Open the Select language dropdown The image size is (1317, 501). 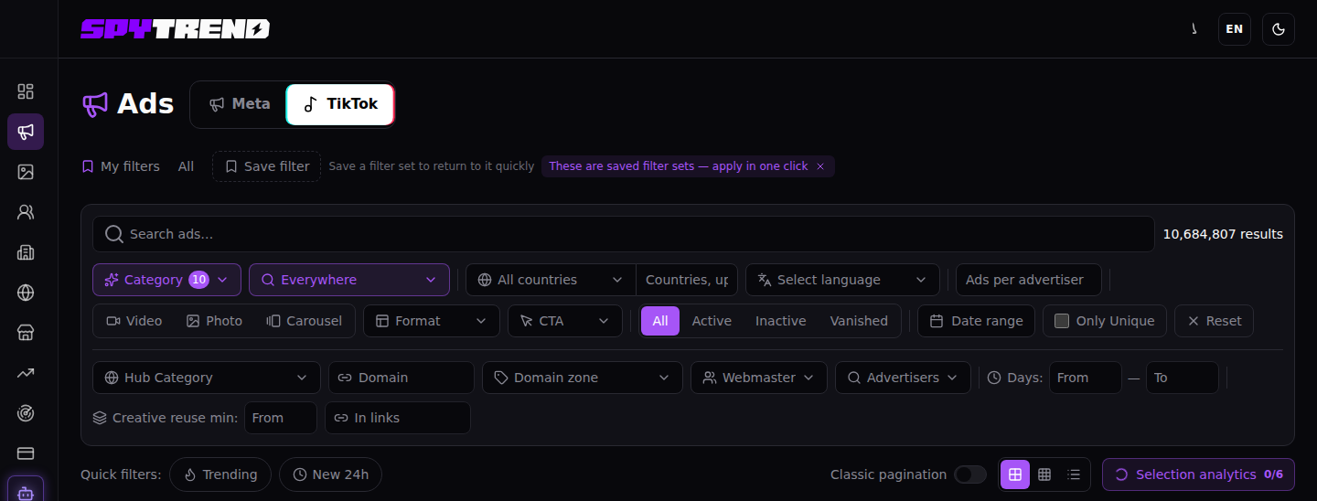[842, 280]
